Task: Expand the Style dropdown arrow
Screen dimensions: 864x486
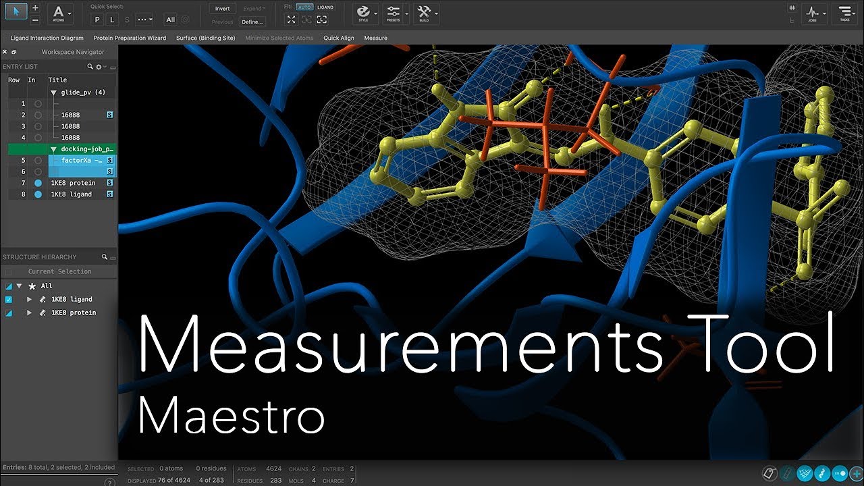Action: (375, 13)
